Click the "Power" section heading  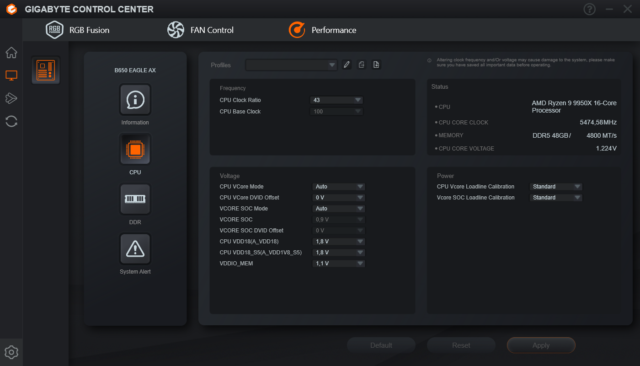[446, 176]
